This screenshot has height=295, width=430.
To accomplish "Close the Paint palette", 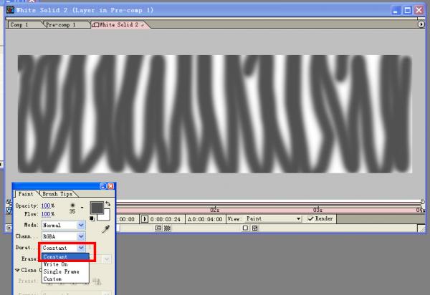I will (x=111, y=186).
